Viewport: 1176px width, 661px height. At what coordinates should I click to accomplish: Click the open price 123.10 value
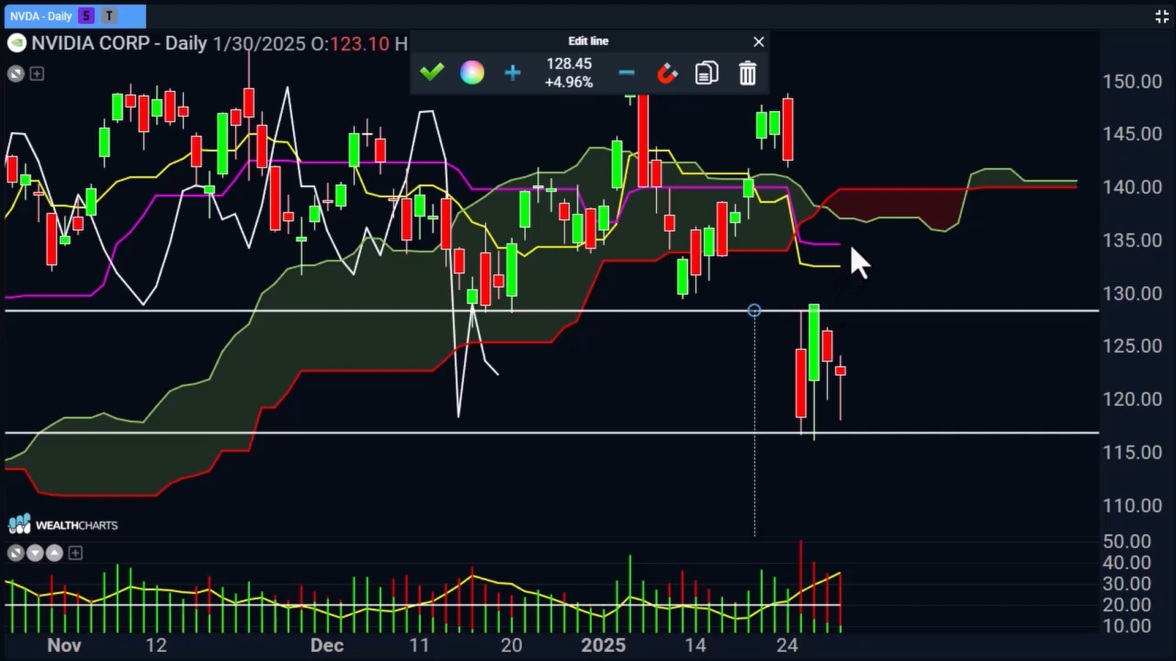coord(359,43)
